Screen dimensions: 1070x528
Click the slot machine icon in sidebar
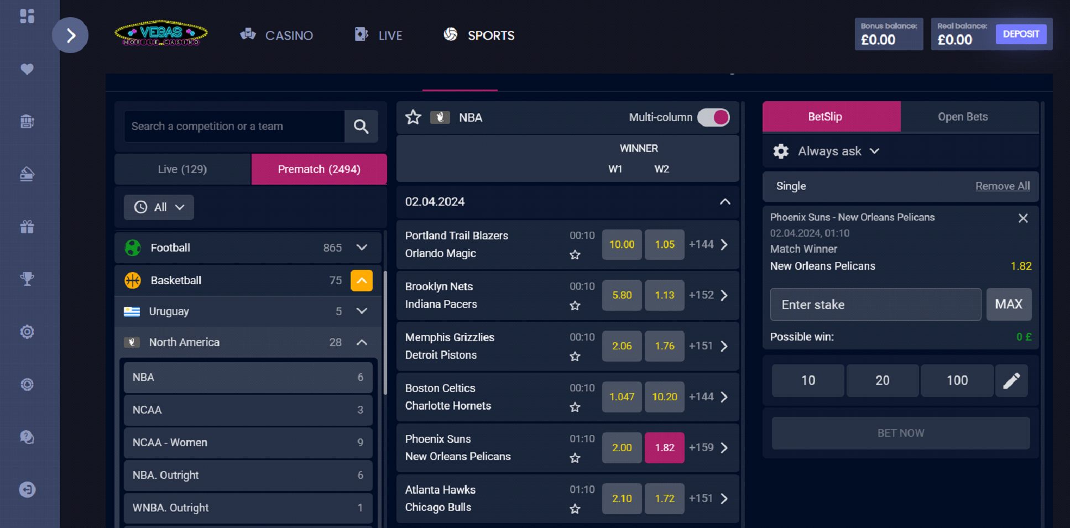tap(27, 122)
